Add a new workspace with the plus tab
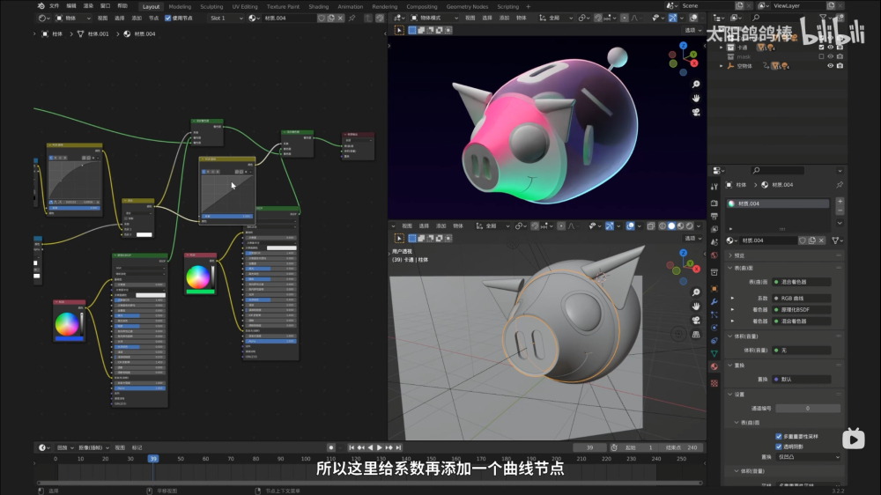The height and width of the screenshot is (495, 881). (528, 7)
